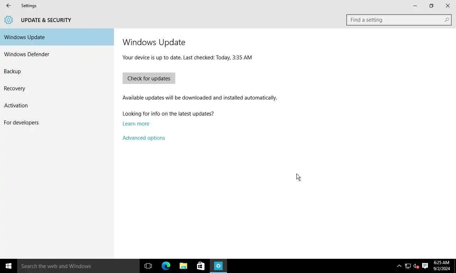The image size is (456, 273).
Task: Click the UPDATE & SECURITY header title
Action: [46, 20]
